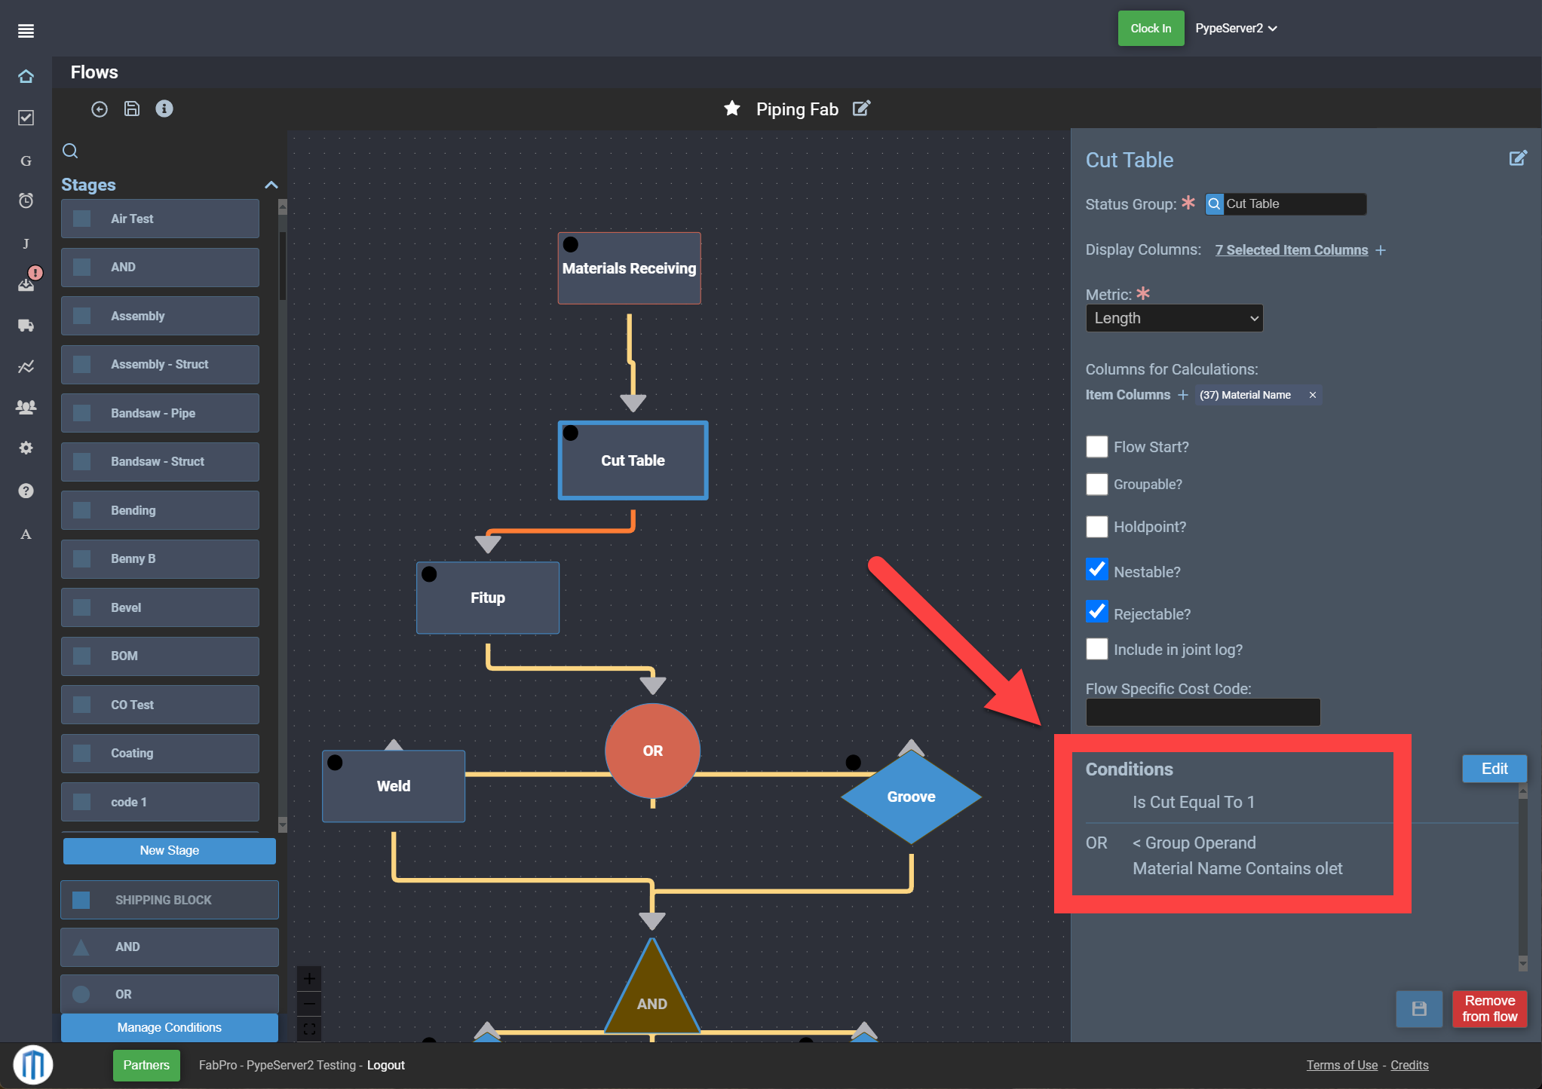This screenshot has width=1542, height=1089.
Task: Click the edit icon beside Piping Fab
Action: tap(861, 109)
